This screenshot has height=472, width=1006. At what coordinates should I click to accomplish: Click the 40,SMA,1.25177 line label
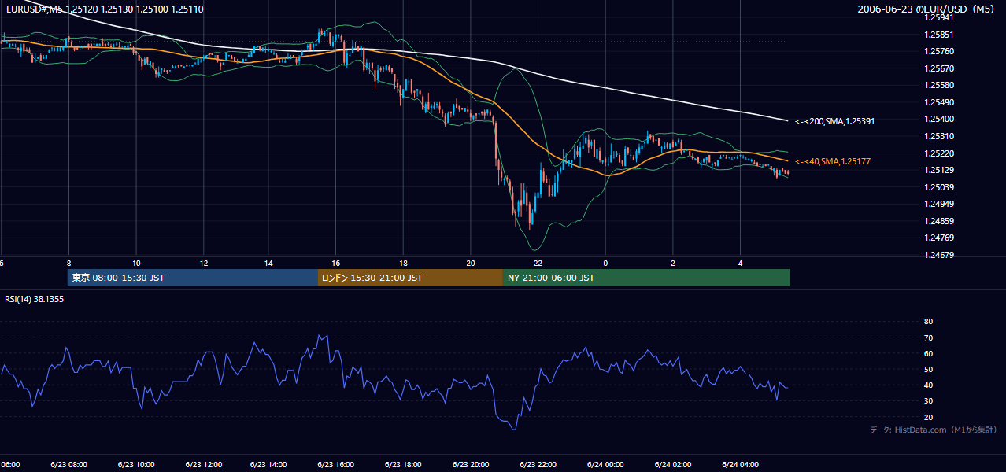[833, 161]
